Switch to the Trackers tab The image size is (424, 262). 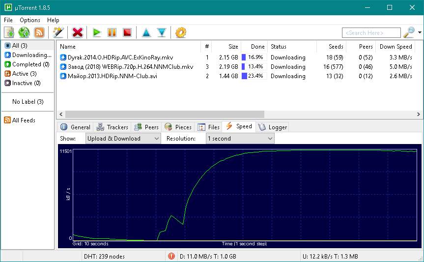coord(112,127)
